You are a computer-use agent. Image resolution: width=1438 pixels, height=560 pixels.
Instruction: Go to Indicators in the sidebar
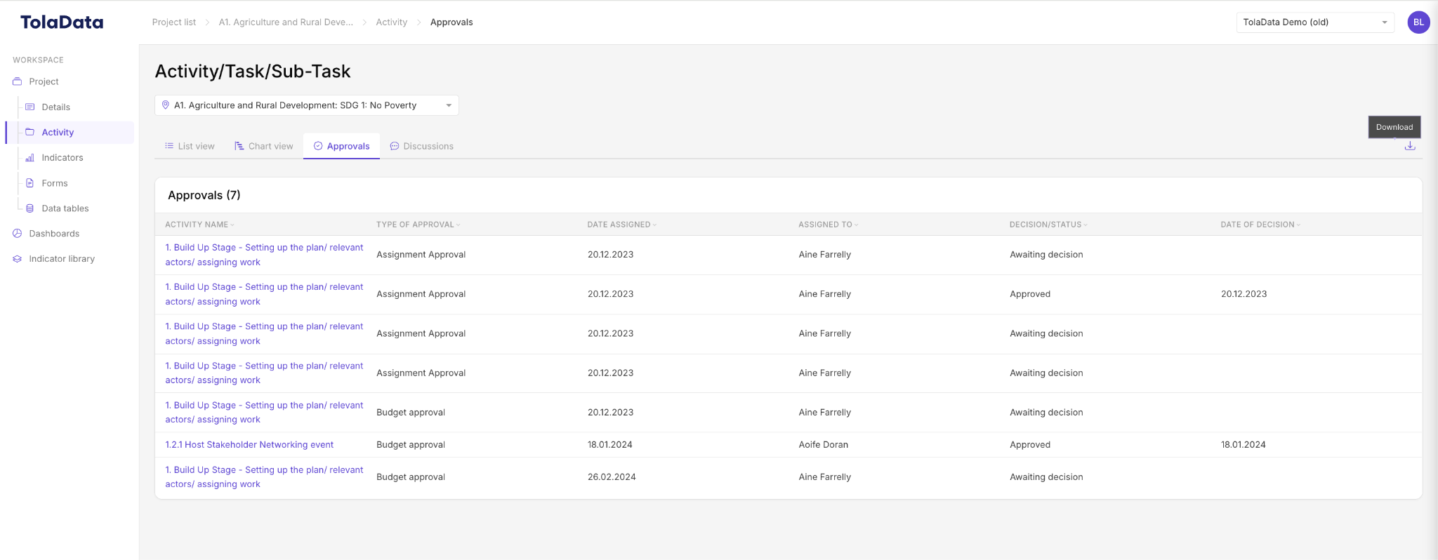coord(62,158)
